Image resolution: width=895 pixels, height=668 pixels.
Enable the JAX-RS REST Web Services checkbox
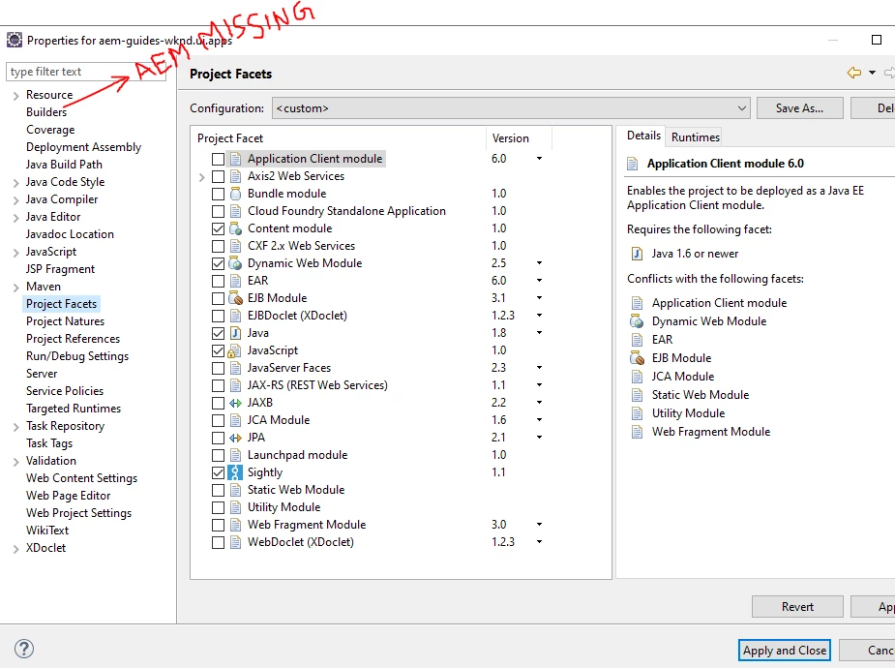[x=218, y=386]
